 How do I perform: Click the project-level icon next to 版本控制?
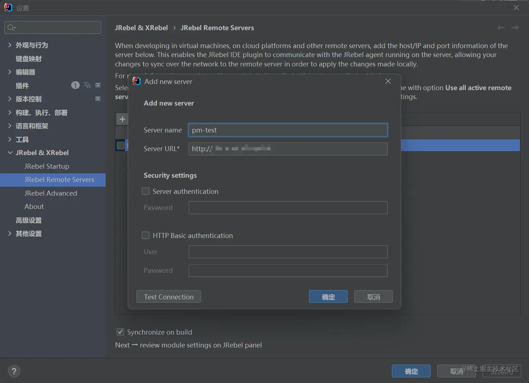click(98, 99)
